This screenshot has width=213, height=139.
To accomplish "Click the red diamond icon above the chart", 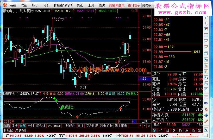I will click(x=133, y=11).
